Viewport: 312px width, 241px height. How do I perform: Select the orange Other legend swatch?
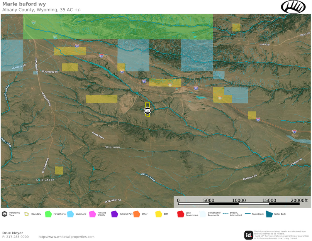point(136,214)
